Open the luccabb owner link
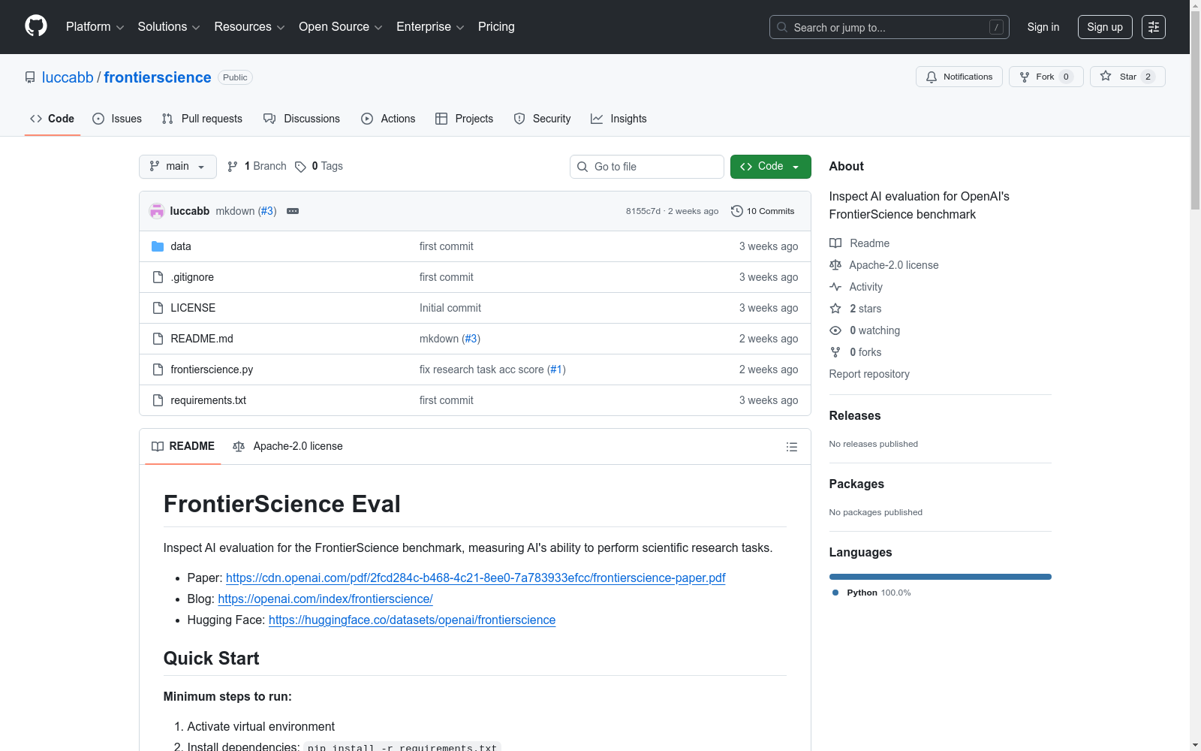Viewport: 1201px width, 751px height. 68,77
